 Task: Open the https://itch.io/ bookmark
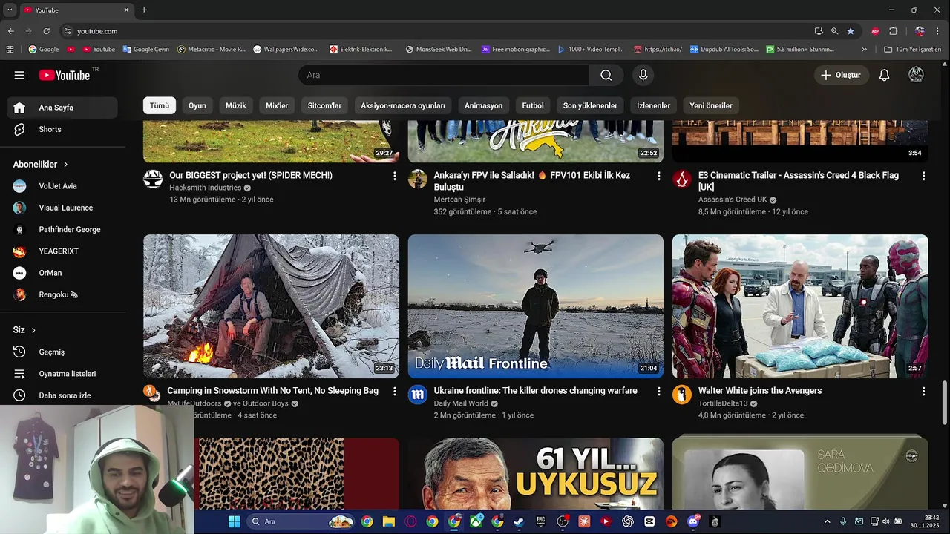658,50
